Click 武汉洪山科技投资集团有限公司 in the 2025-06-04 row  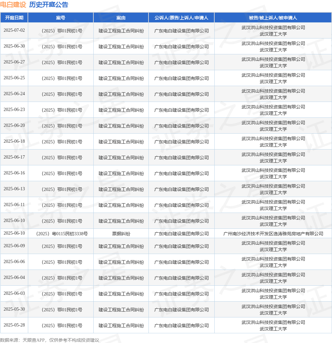(x=273, y=275)
